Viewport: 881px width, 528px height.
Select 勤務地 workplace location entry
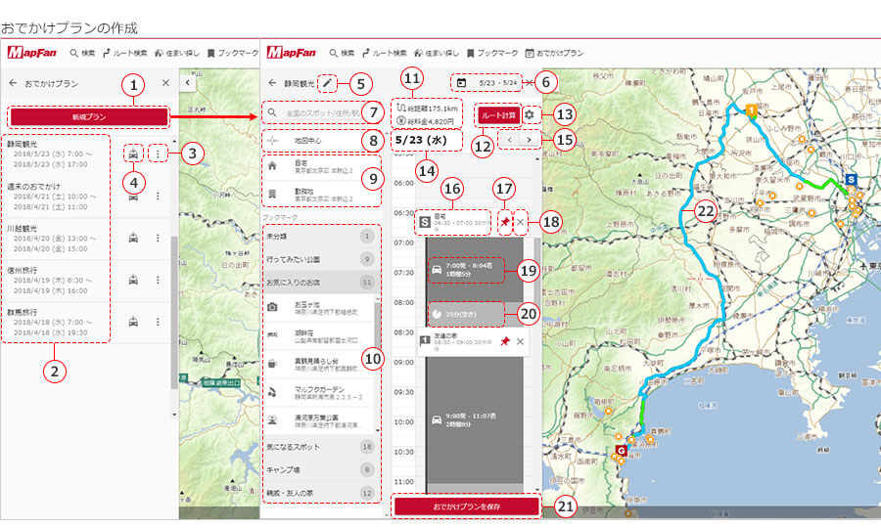point(321,195)
